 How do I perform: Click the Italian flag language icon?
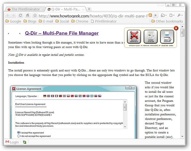[x=56, y=96]
